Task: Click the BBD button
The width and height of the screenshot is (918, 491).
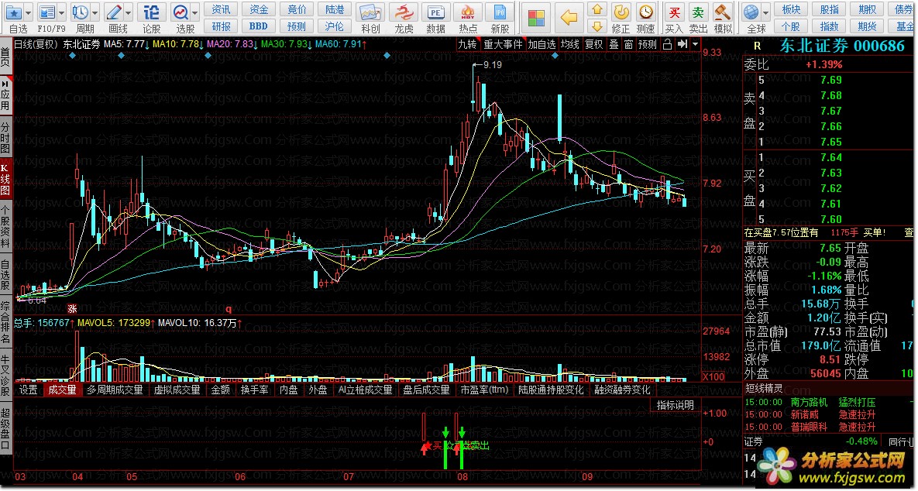Action: click(258, 26)
